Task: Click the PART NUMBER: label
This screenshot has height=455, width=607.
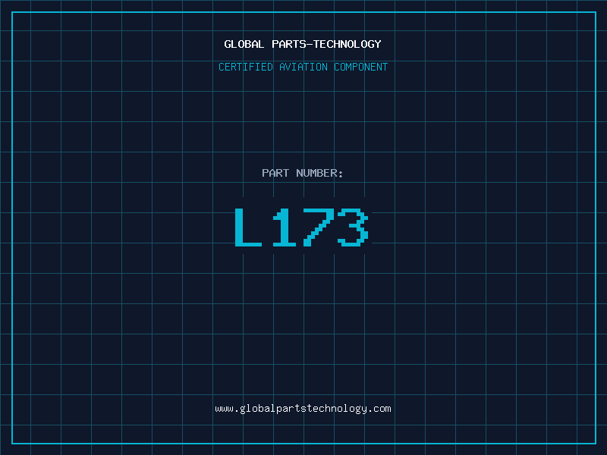Action: (x=303, y=173)
